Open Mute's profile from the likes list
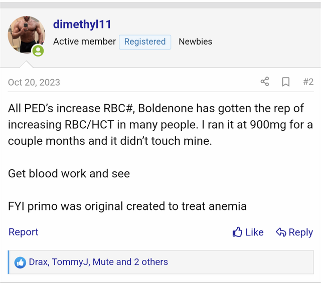Image resolution: width=321 pixels, height=283 pixels. click(103, 262)
